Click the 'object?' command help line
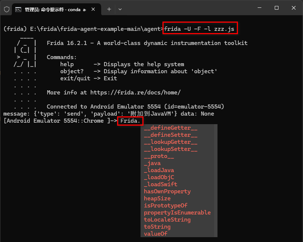 139,71
